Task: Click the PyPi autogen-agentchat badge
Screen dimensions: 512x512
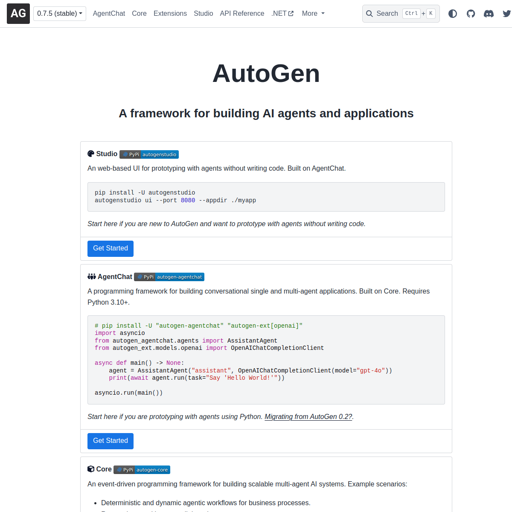Action: click(x=169, y=277)
